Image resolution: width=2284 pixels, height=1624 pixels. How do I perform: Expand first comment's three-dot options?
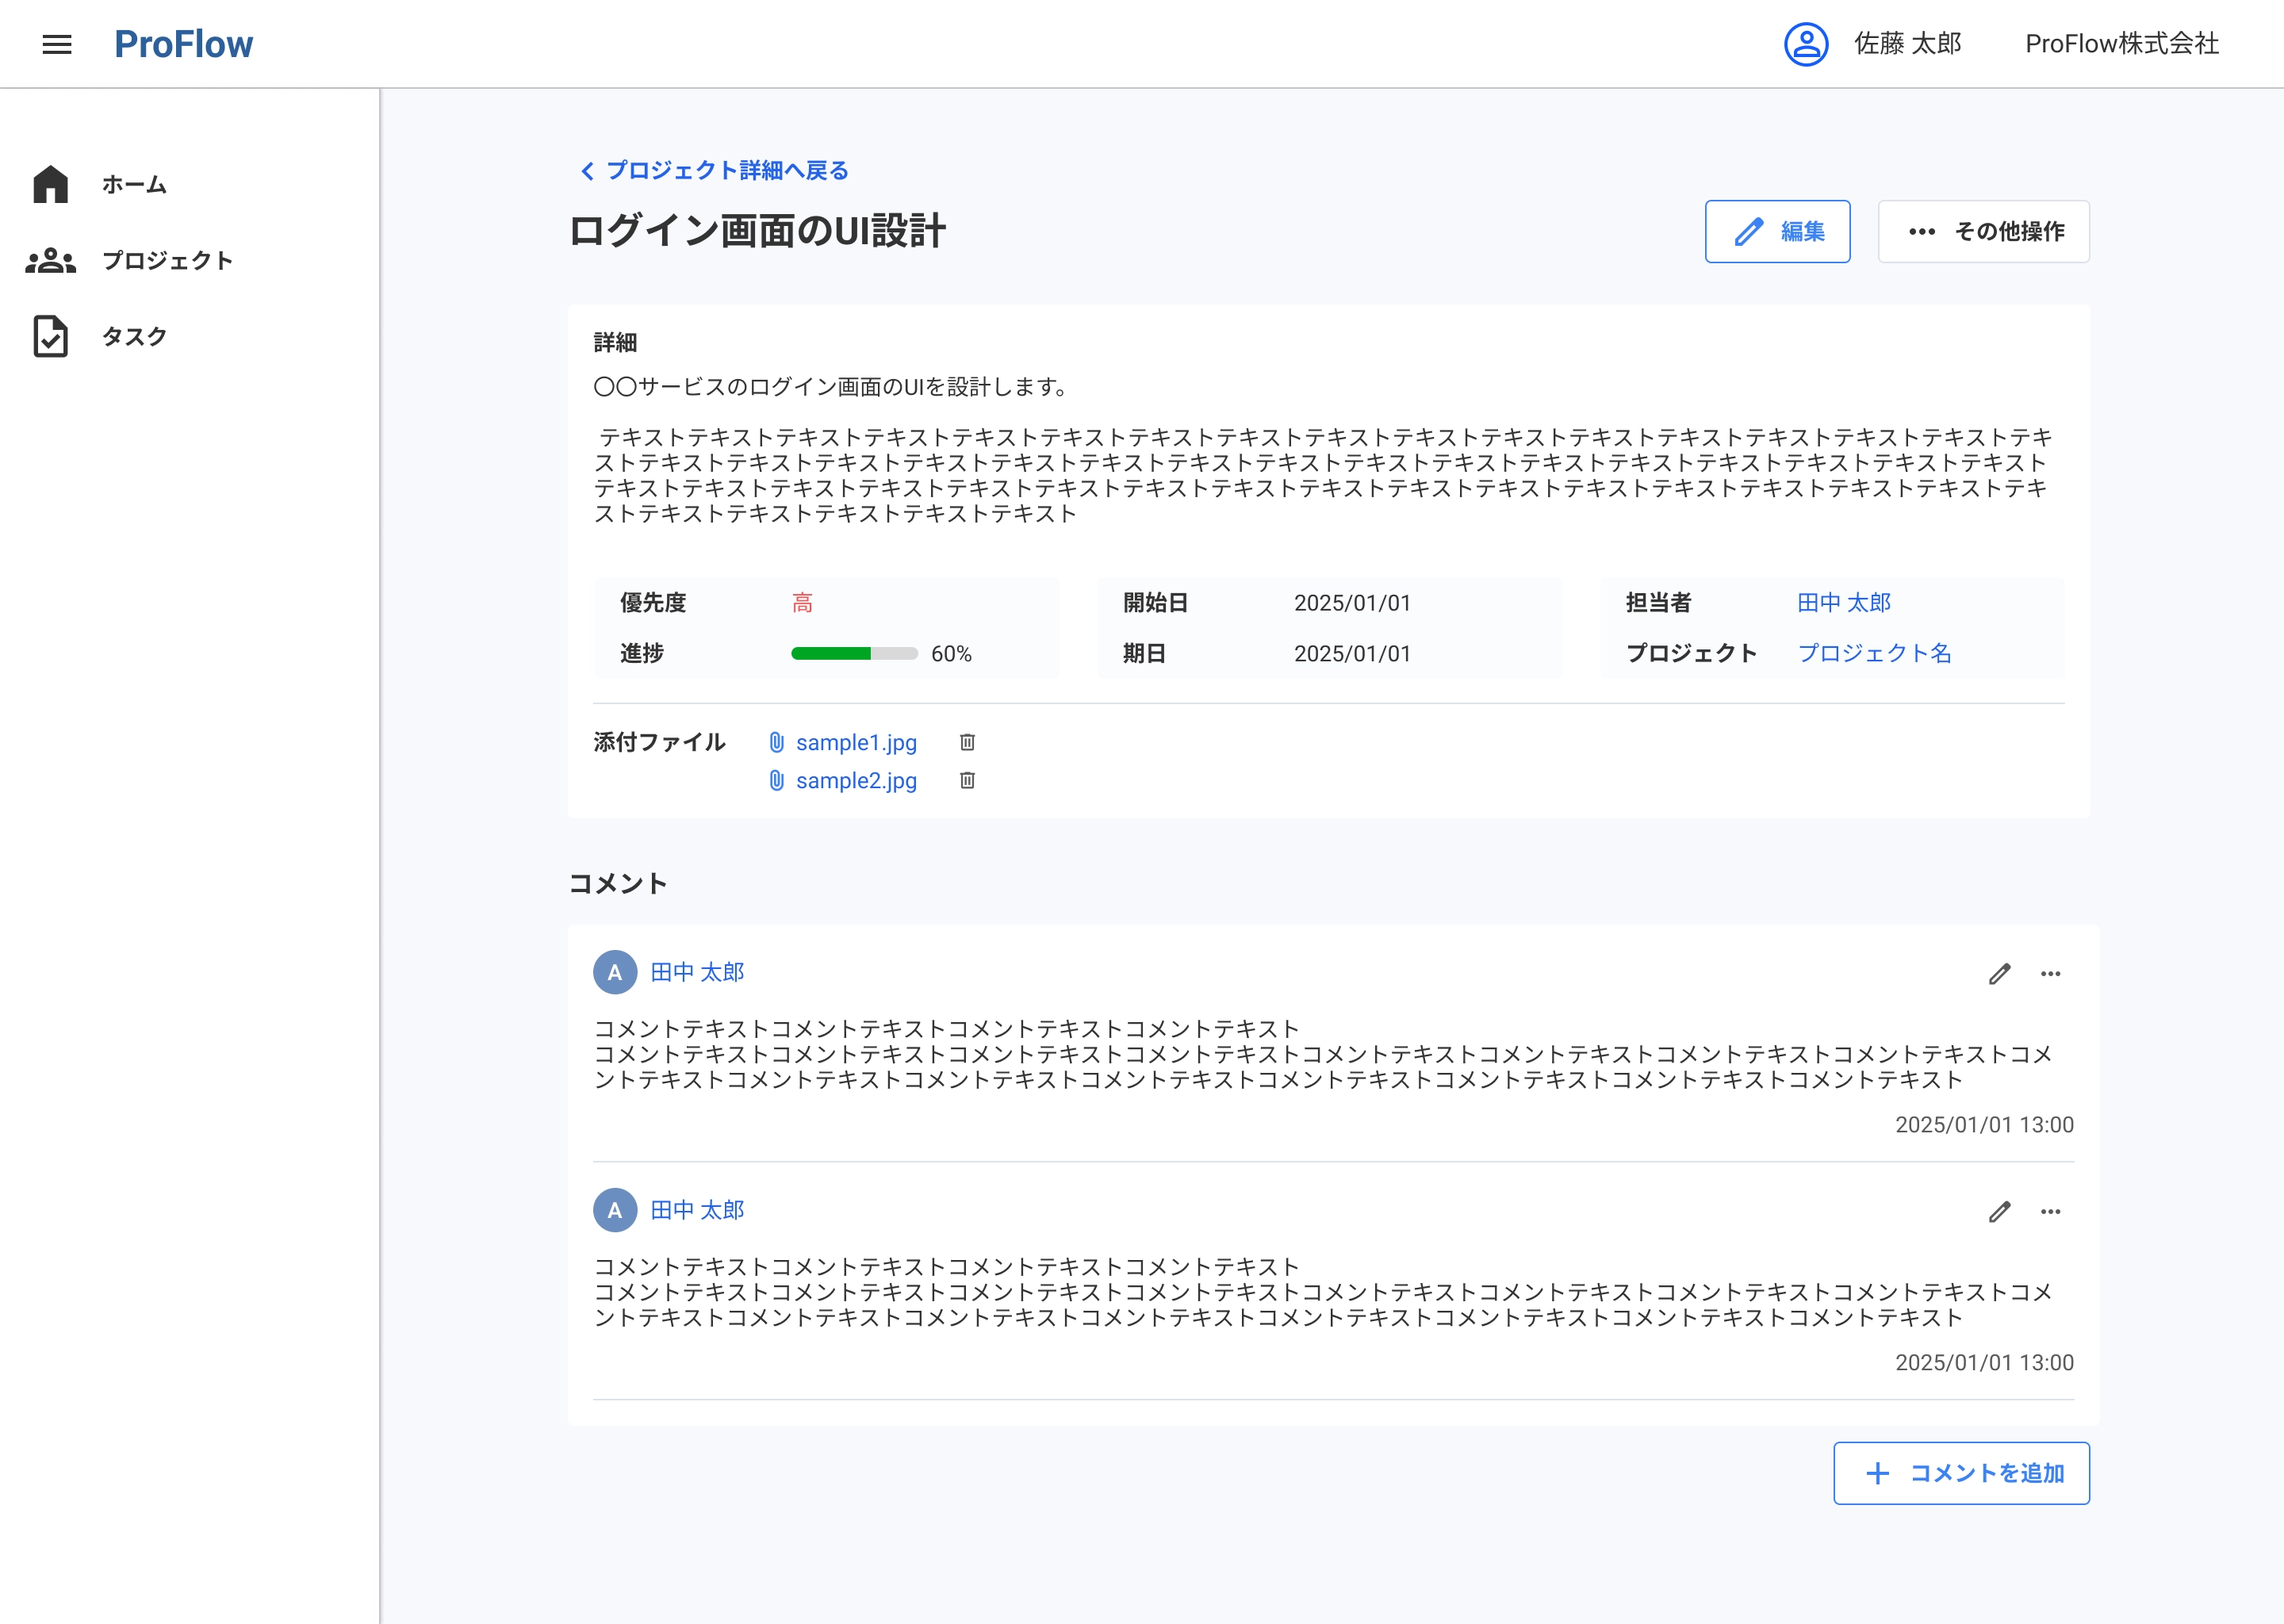click(2050, 973)
